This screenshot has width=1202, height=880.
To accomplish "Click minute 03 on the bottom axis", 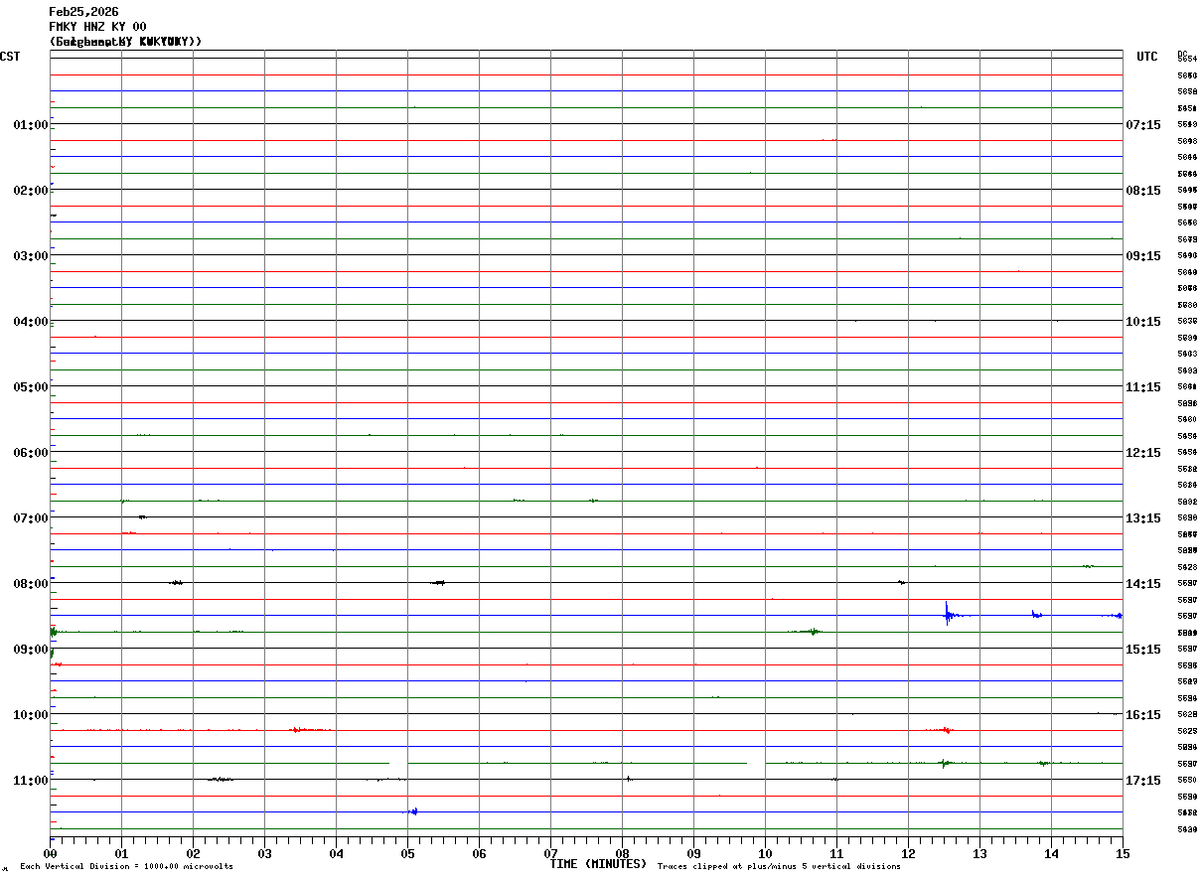I will (x=264, y=853).
